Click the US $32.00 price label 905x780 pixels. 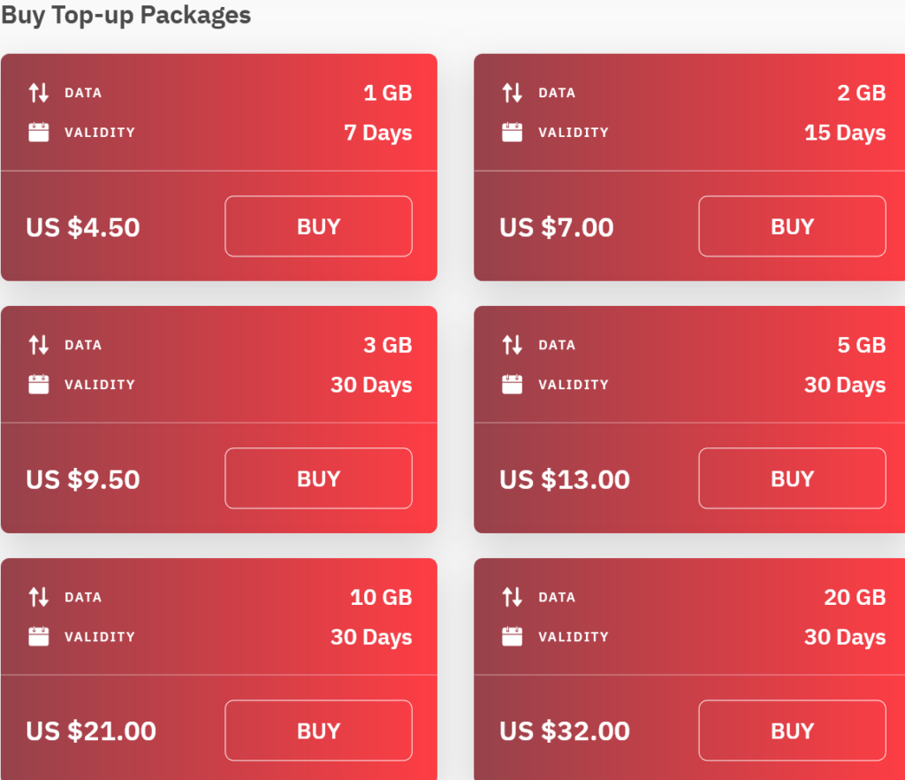[565, 731]
